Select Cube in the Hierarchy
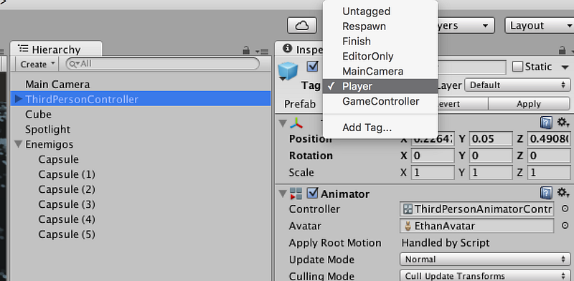 pos(141,115)
